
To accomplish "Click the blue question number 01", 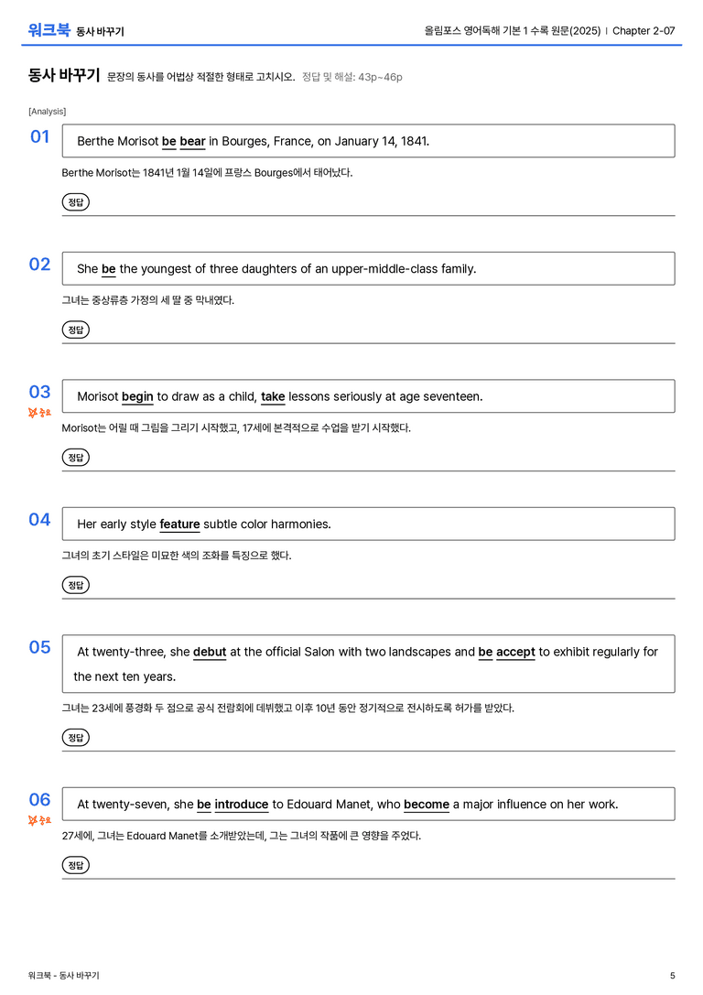I will (x=40, y=137).
